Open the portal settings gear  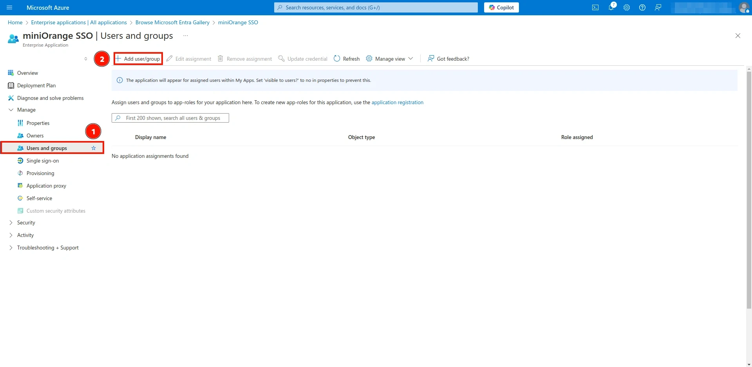coord(626,7)
